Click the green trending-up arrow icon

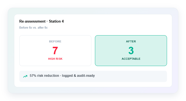coord(25,76)
